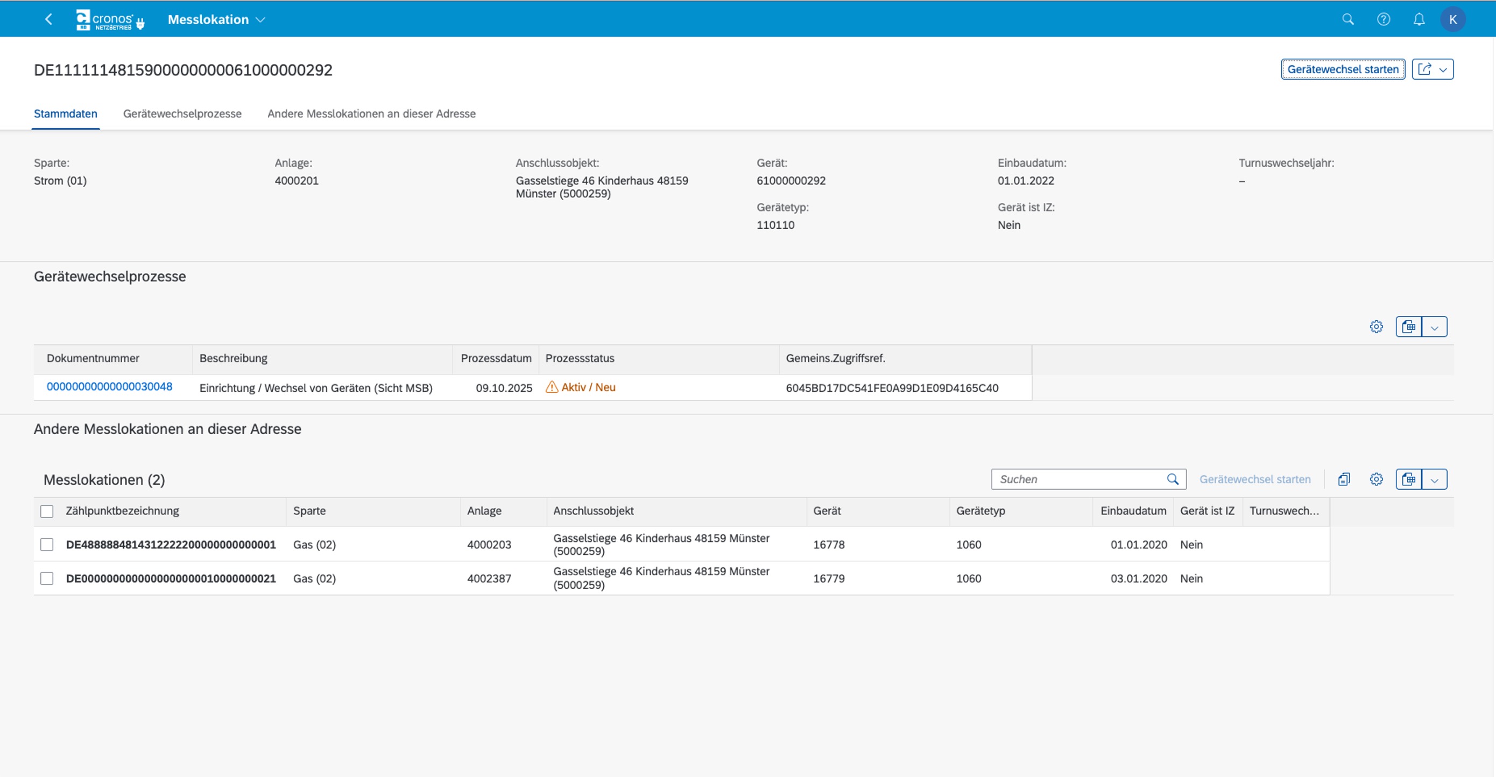This screenshot has height=777, width=1496.
Task: Go back using the header arrow
Action: pyautogui.click(x=49, y=19)
